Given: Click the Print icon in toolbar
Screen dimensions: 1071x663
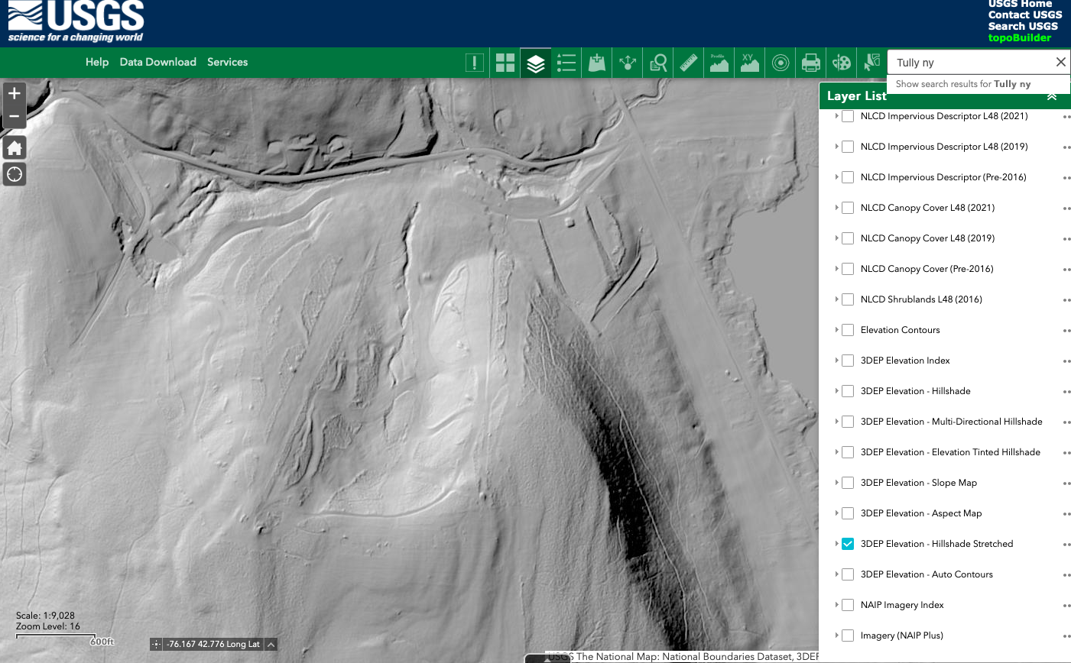Looking at the screenshot, I should pyautogui.click(x=810, y=63).
